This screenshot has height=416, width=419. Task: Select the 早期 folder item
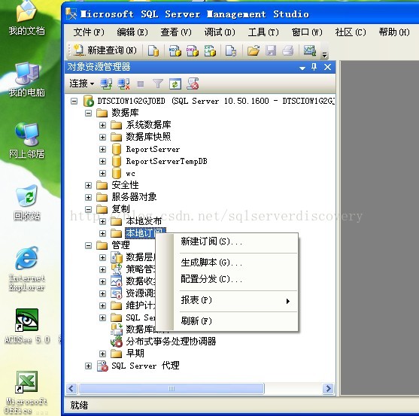click(x=135, y=354)
